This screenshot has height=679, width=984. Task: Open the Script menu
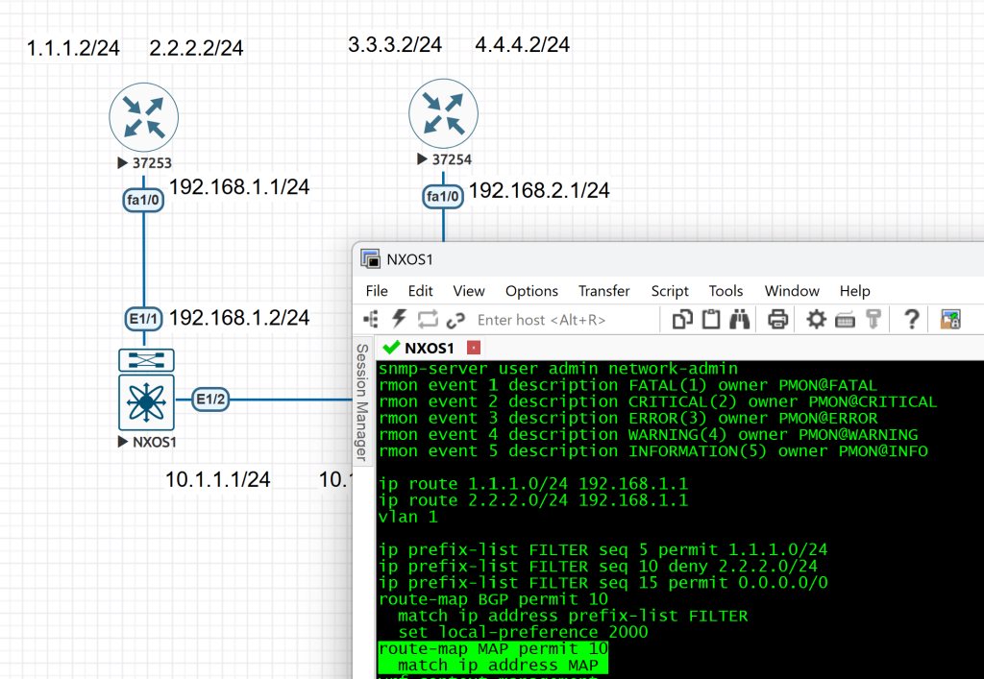point(669,291)
